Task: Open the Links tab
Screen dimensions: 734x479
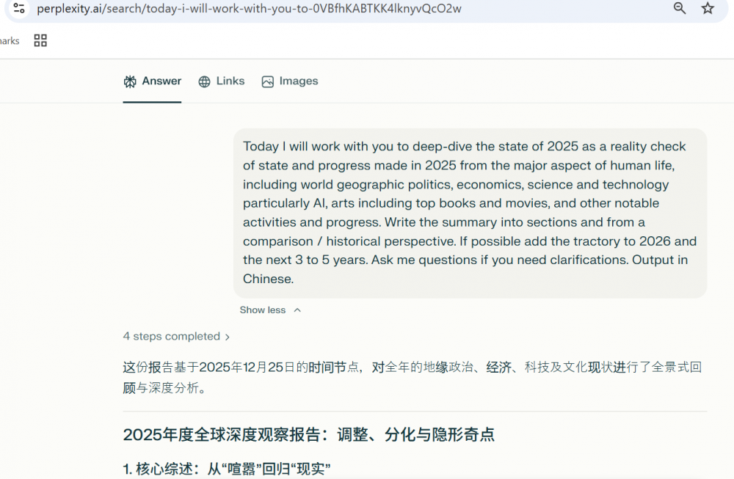Action: [x=230, y=81]
